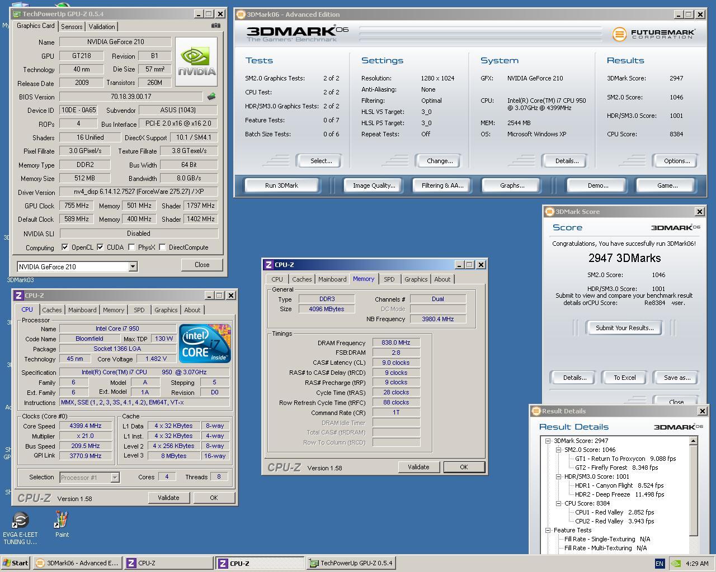Click the GPU-Z screenshot camera icon
Screen dimensions: 716x572
click(x=216, y=26)
